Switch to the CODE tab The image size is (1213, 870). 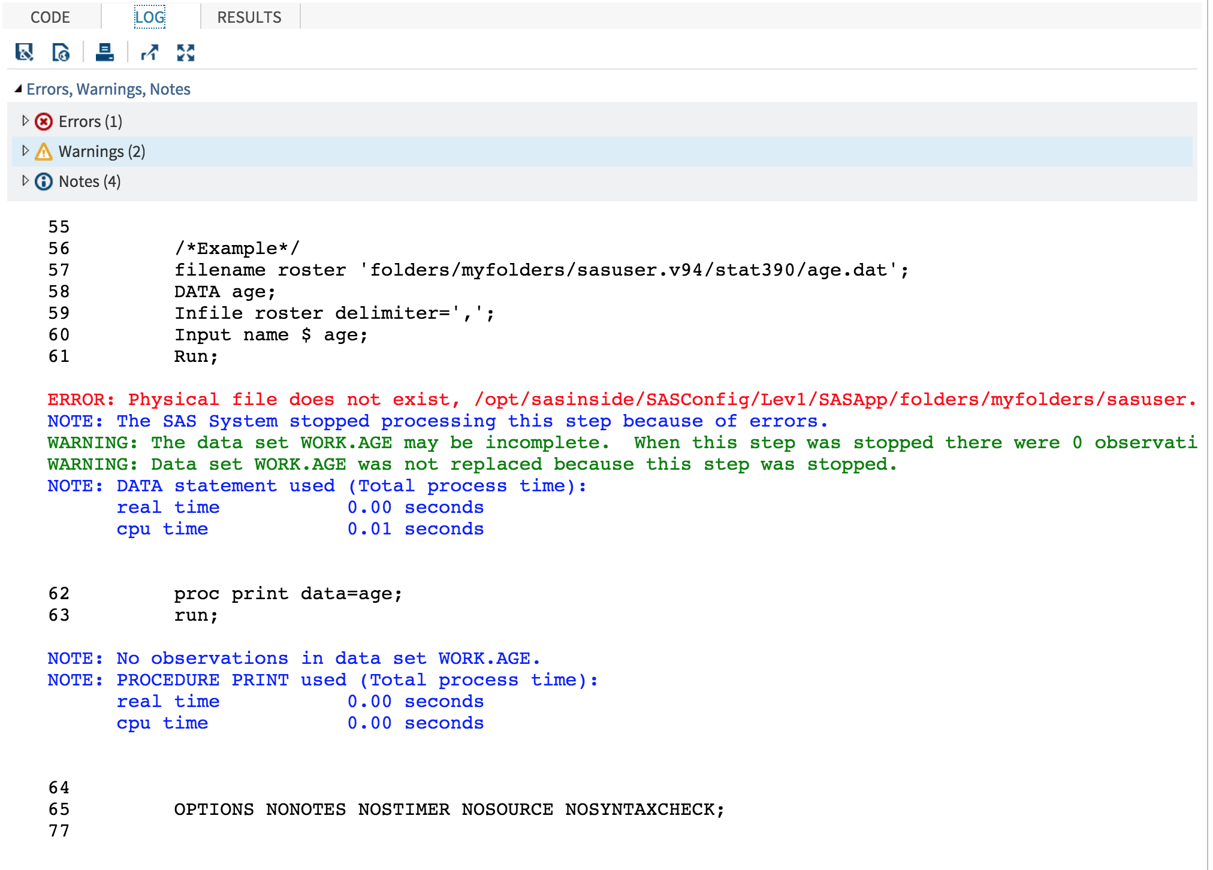(x=50, y=17)
